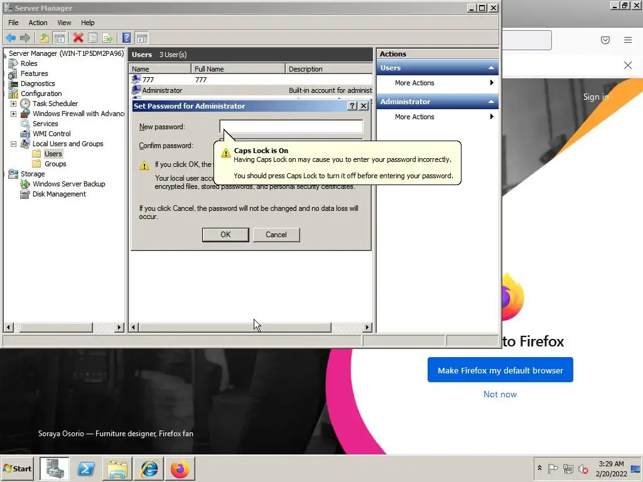
Task: Close the Set Password for Administrator dialog
Action: [x=364, y=105]
